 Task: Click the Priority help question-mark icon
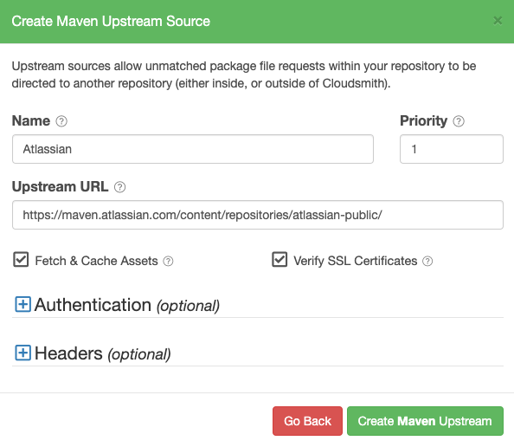[459, 121]
